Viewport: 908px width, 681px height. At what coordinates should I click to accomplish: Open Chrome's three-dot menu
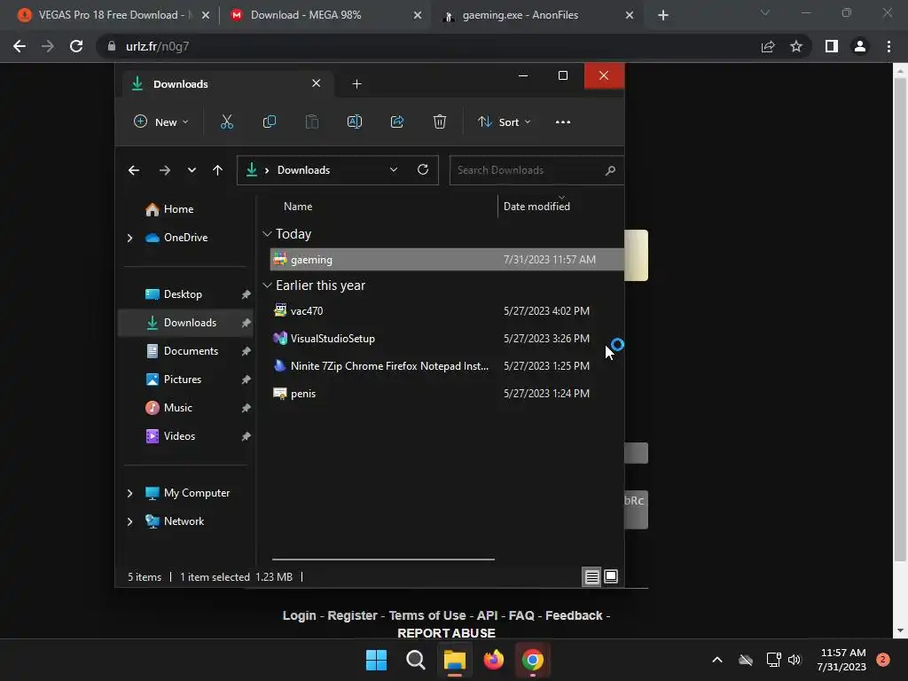[888, 46]
